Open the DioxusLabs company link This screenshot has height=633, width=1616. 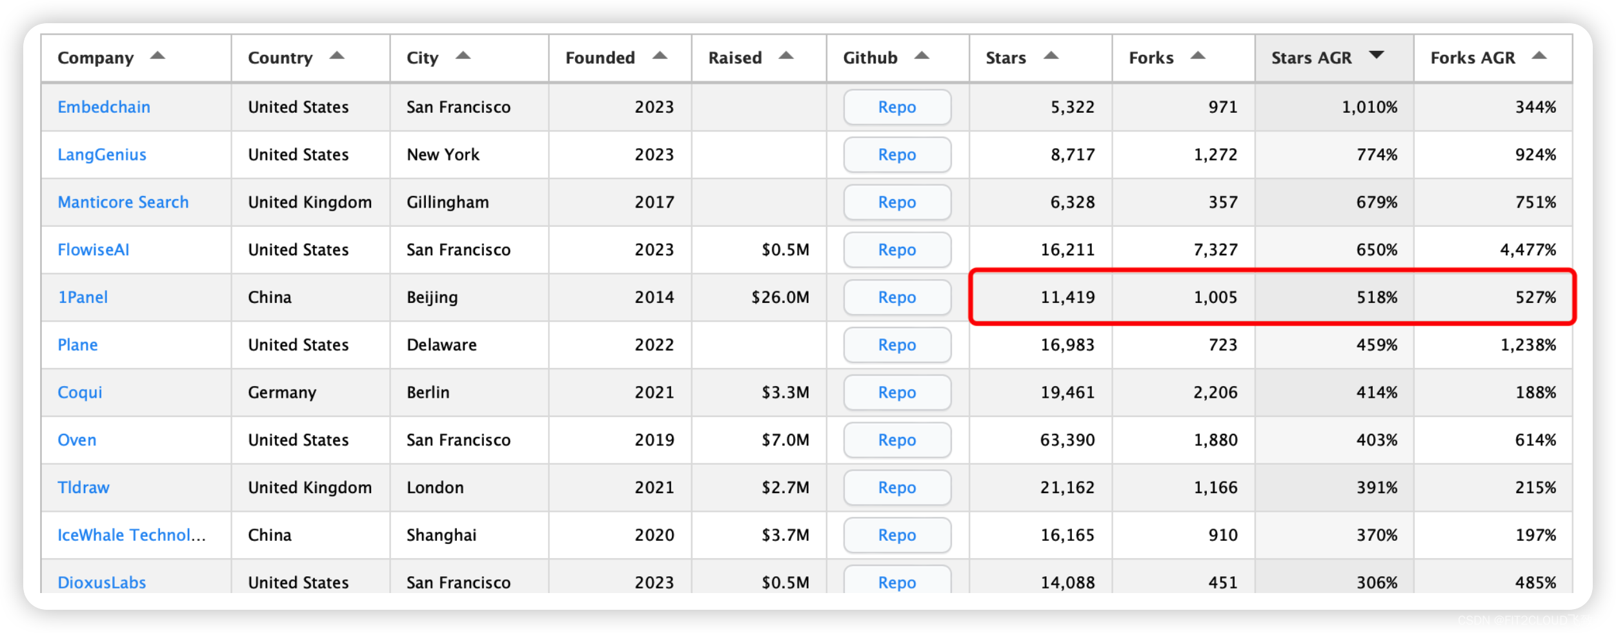click(102, 583)
